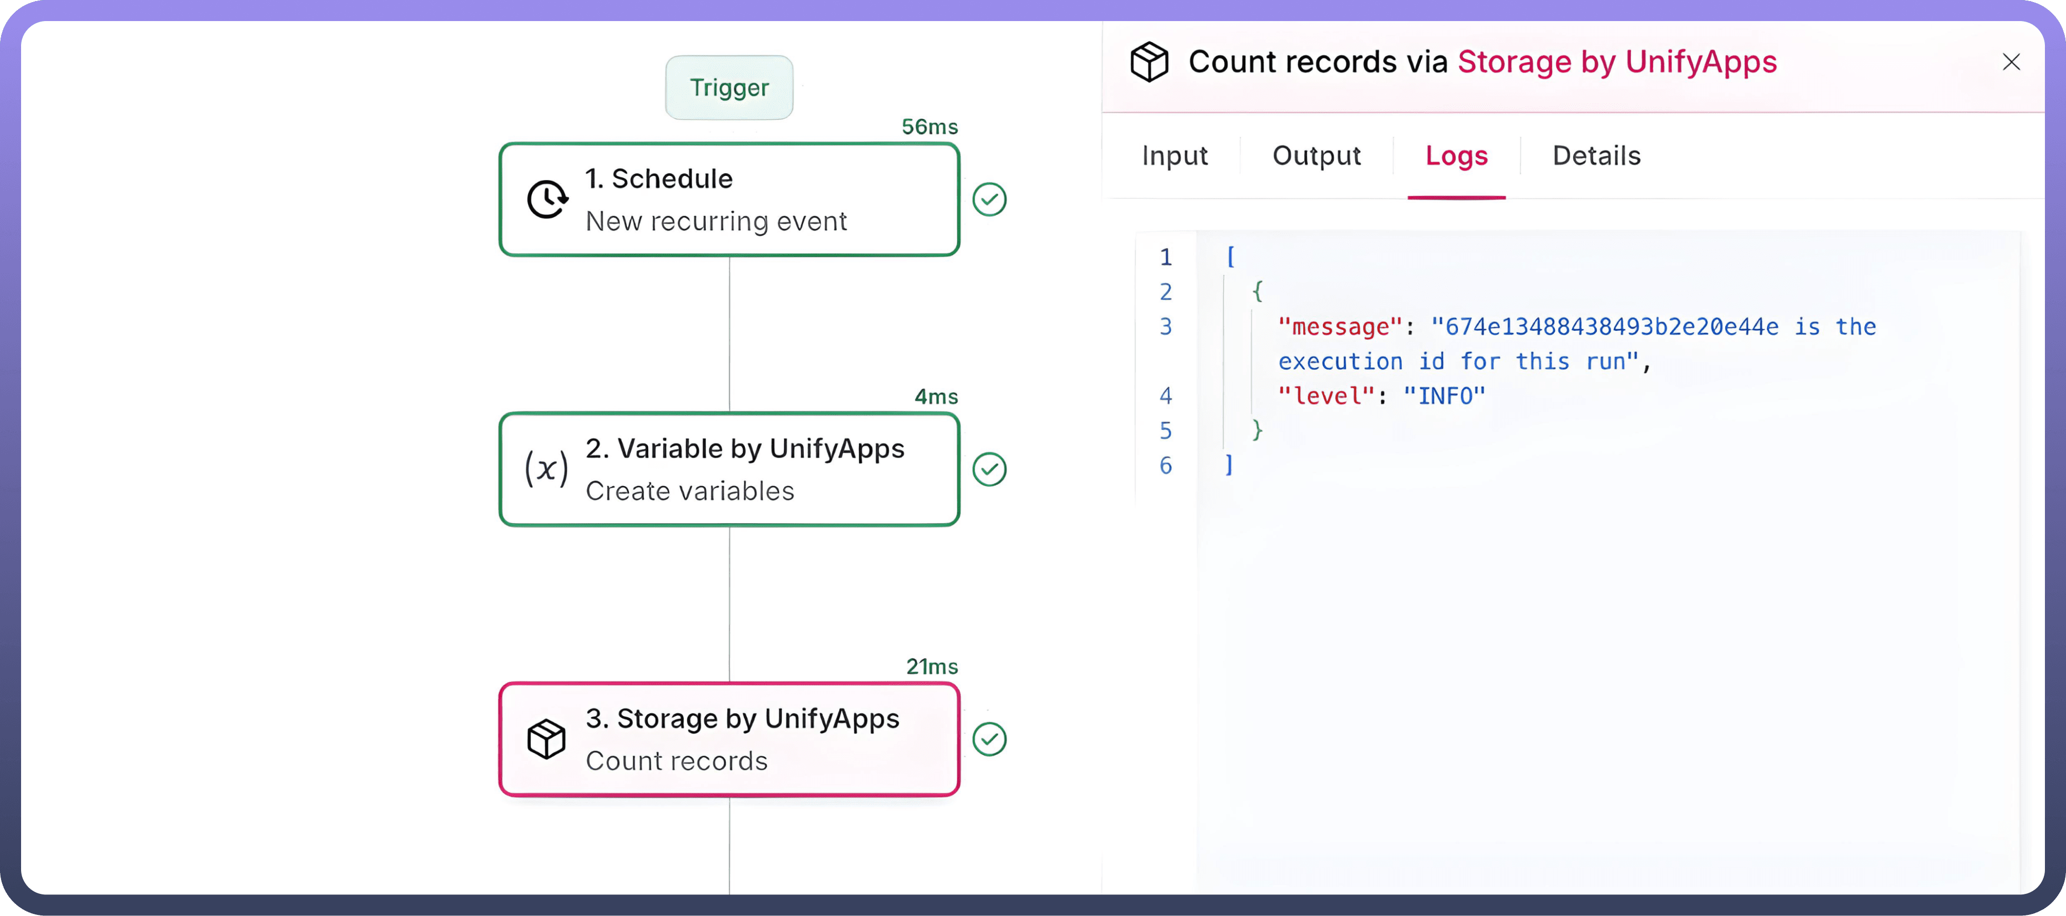
Task: Click the Storage cube icon in step 3
Action: (x=546, y=739)
